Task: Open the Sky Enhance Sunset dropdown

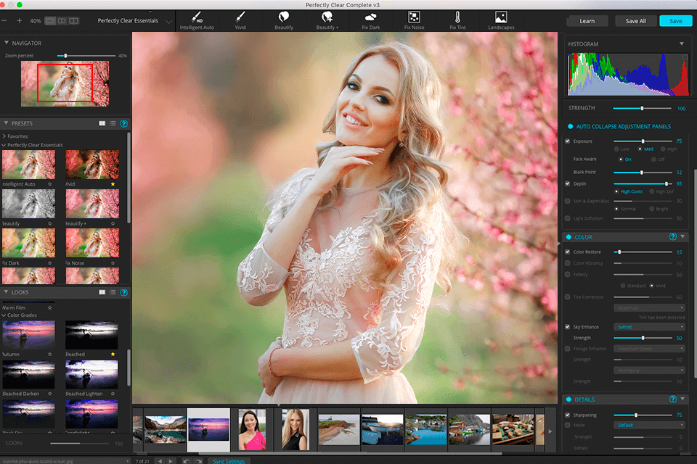Action: tap(649, 327)
